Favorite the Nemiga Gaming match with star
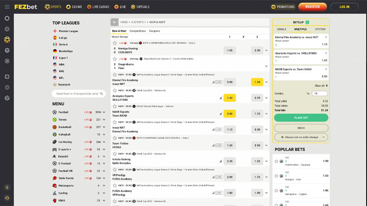The height and width of the screenshot is (206, 367). pyautogui.click(x=114, y=43)
